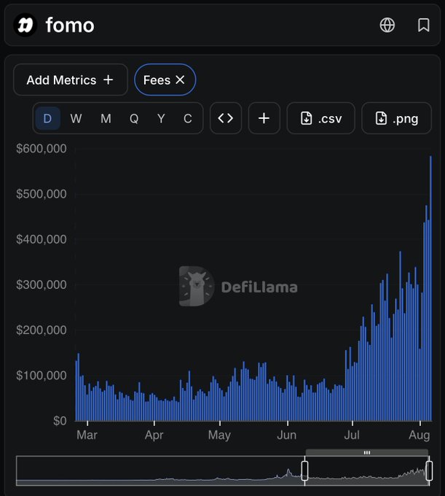Click the fomo title text
The width and height of the screenshot is (445, 496).
click(x=70, y=26)
